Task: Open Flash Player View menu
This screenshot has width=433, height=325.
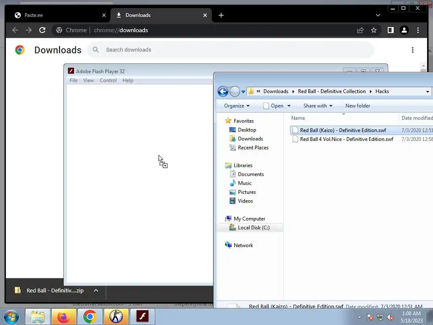Action: (x=88, y=80)
